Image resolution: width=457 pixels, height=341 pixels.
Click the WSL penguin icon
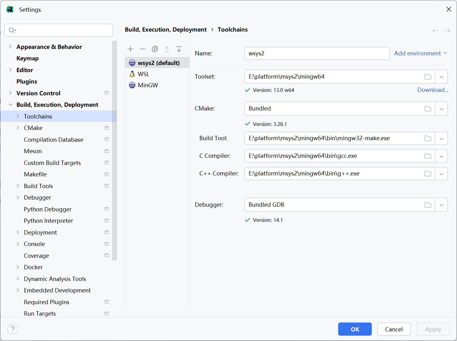tap(132, 74)
